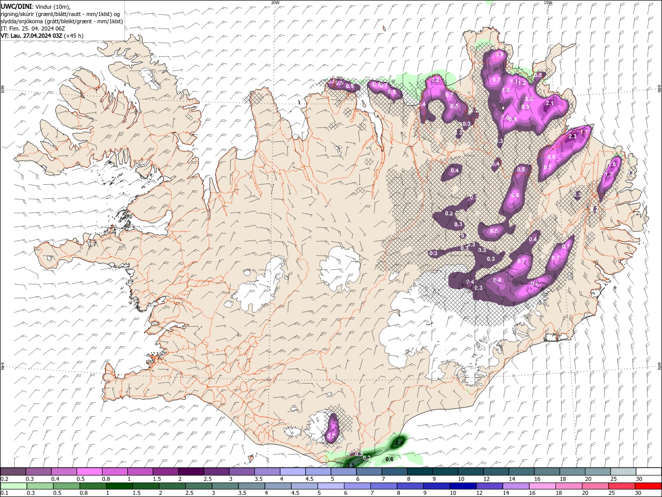Click the 15W longitude label
This screenshot has width=662, height=497.
coord(548,2)
